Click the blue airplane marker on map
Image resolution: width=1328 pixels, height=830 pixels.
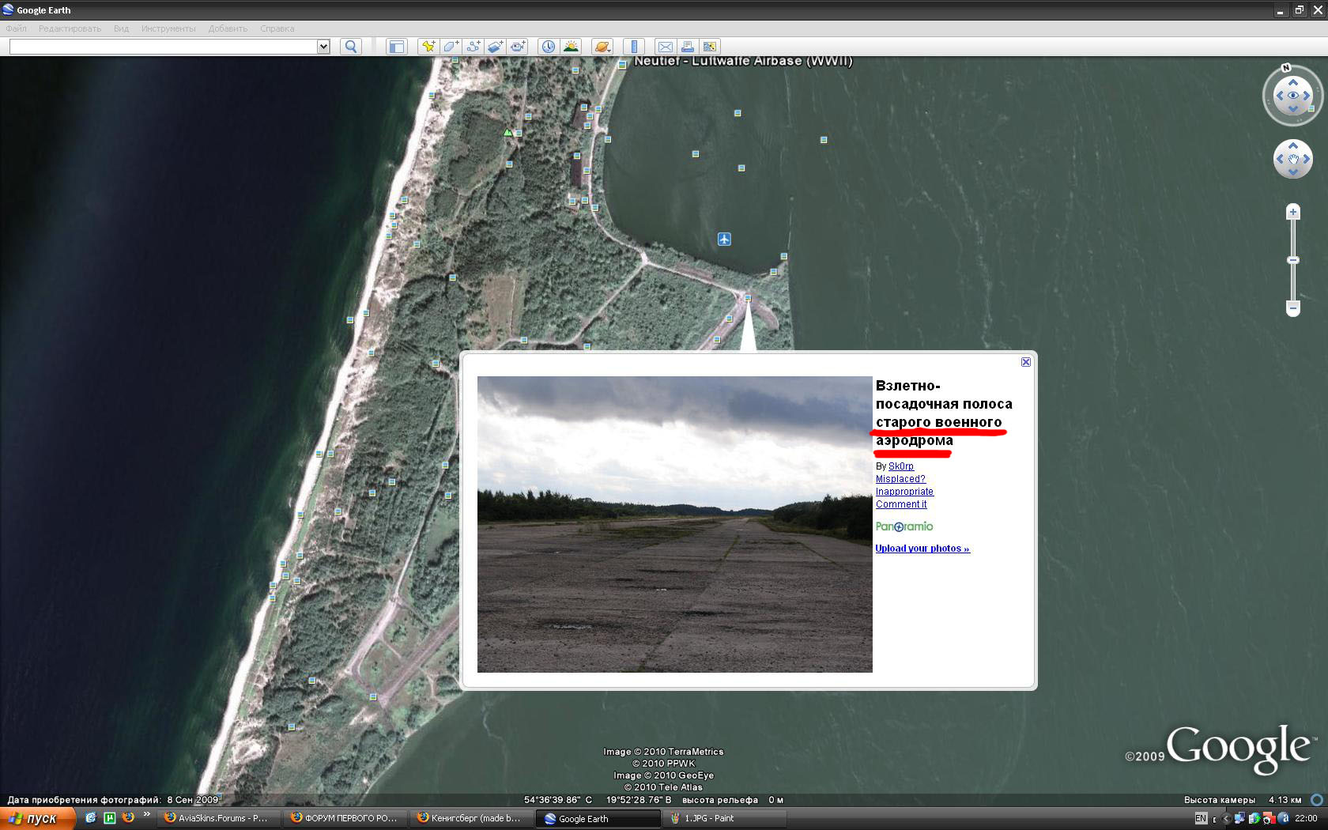coord(724,239)
